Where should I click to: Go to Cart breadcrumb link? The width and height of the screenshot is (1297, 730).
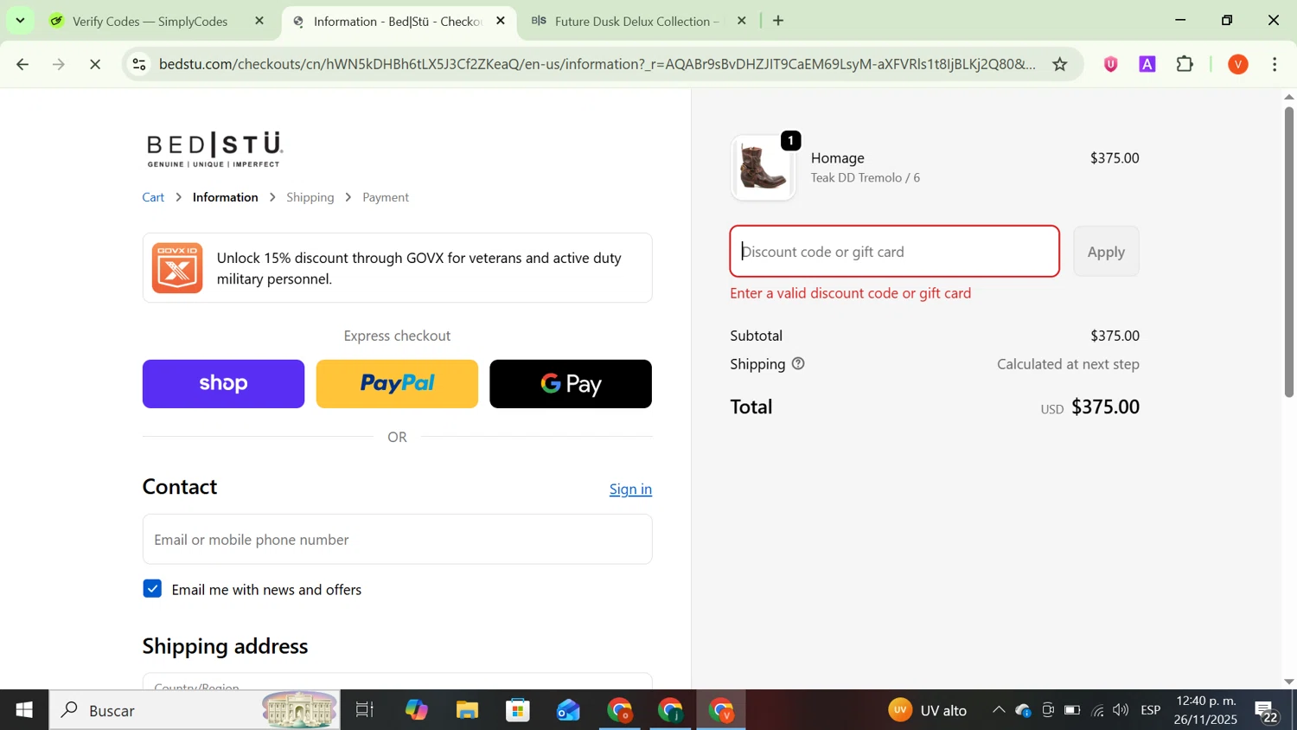point(153,197)
